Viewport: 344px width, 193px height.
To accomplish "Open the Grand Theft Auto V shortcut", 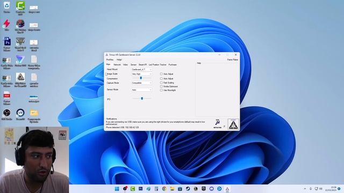I will pyautogui.click(x=20, y=44).
